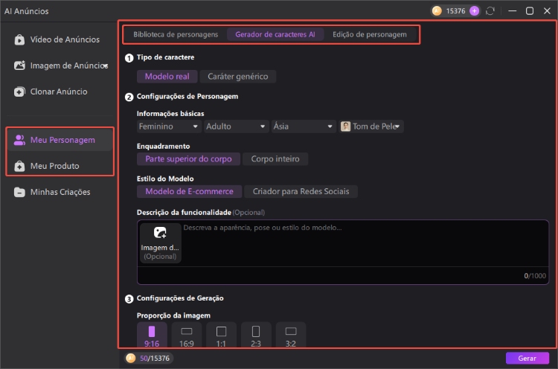
Task: Maximize the AI Anúncios window
Action: pyautogui.click(x=530, y=11)
